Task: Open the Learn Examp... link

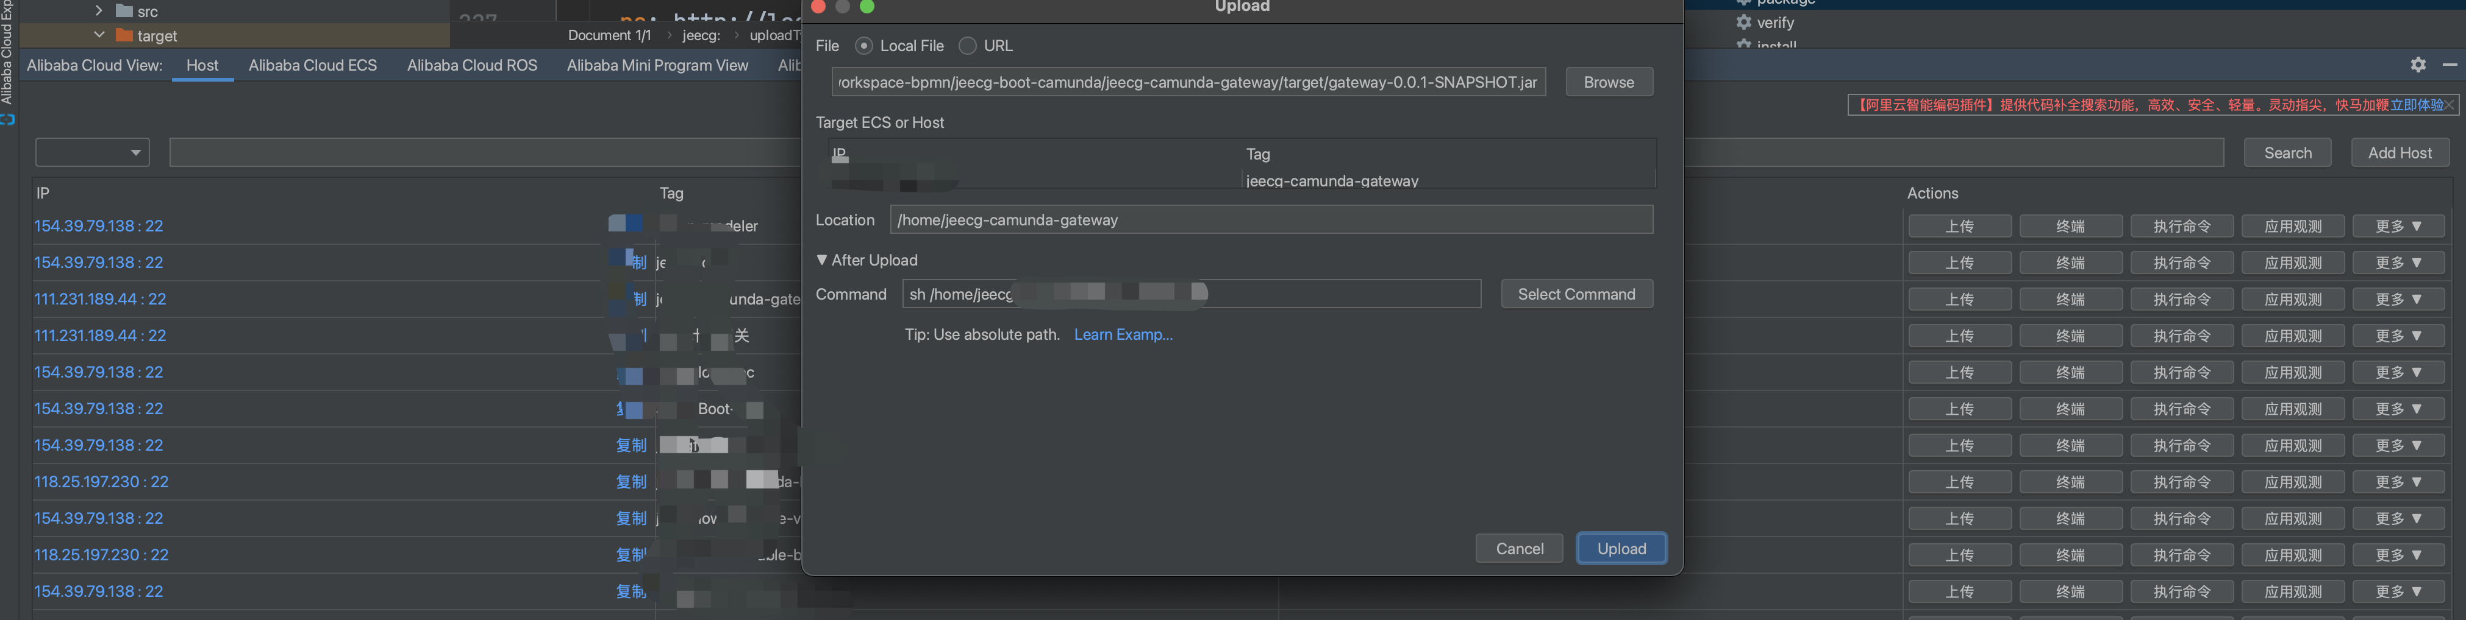Action: pyautogui.click(x=1123, y=335)
